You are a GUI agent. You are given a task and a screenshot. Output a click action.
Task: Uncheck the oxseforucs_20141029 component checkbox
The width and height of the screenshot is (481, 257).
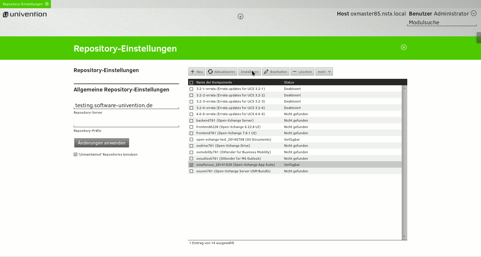[x=191, y=165]
